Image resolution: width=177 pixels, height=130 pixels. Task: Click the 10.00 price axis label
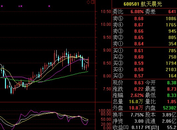point(106,24)
